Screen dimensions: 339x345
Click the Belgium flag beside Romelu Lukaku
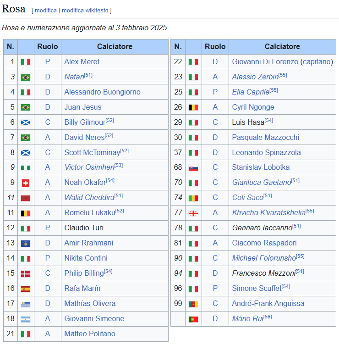coord(26,213)
